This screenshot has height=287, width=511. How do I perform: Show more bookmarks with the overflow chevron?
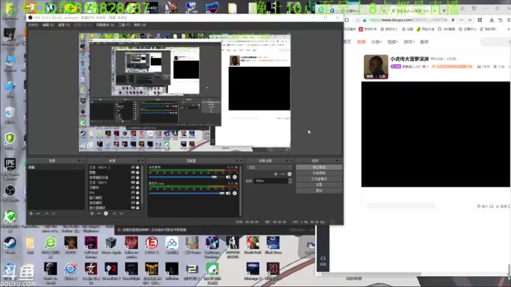pos(508,29)
